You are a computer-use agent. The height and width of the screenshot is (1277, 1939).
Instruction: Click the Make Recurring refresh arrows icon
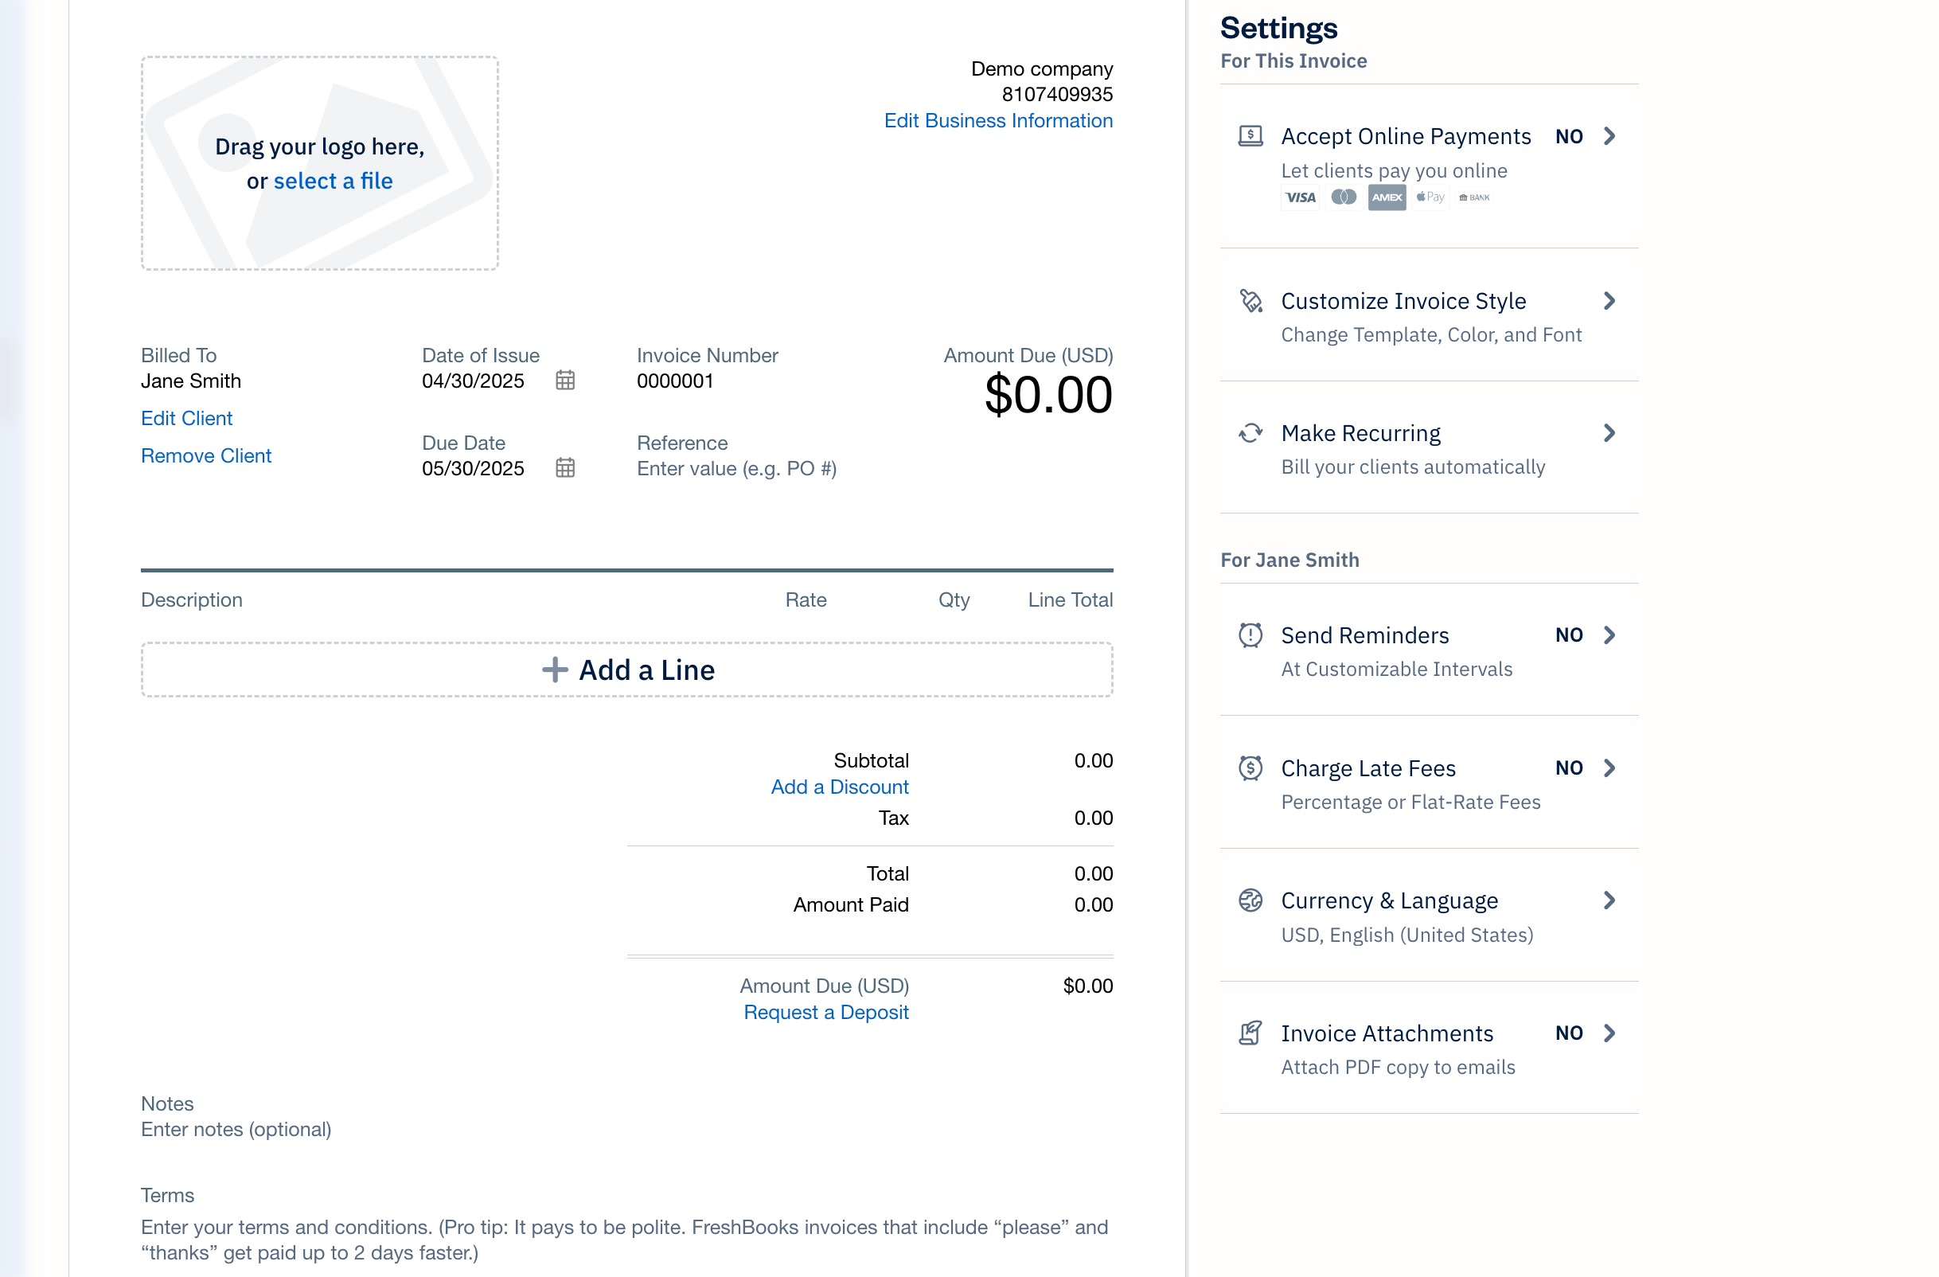pos(1249,433)
